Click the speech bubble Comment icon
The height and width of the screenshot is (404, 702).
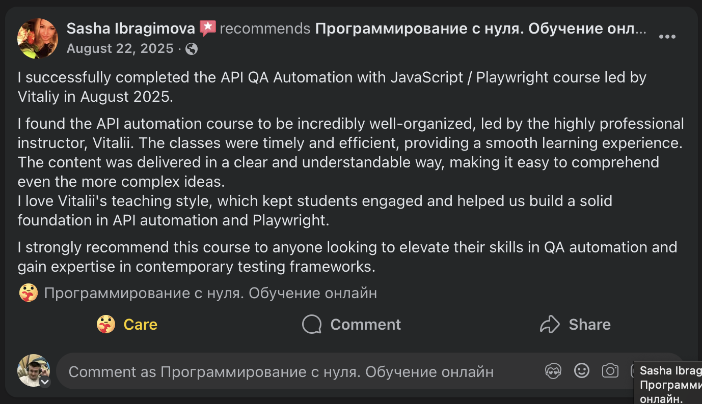312,324
